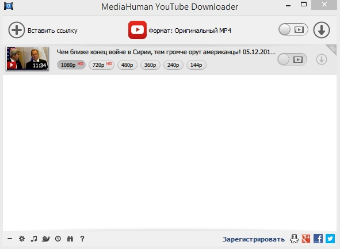Select 144p quality
The image size is (340, 249).
click(x=196, y=65)
